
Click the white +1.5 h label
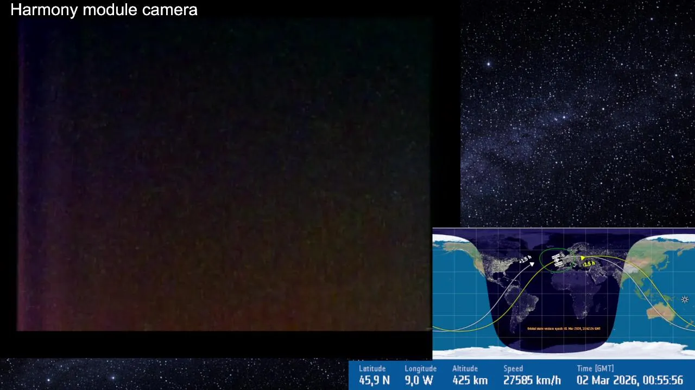click(525, 259)
